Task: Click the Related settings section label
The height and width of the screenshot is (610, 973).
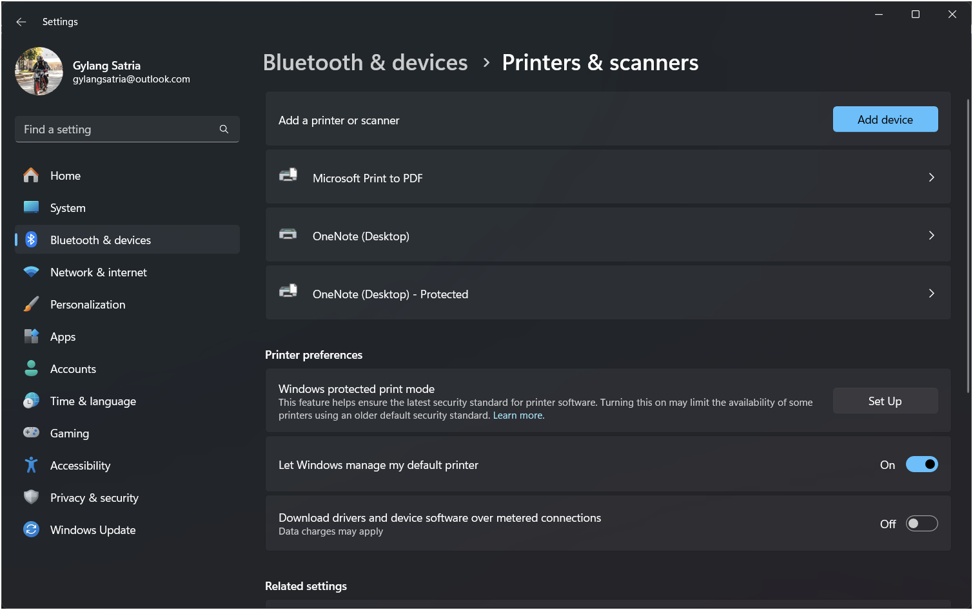Action: (x=306, y=586)
